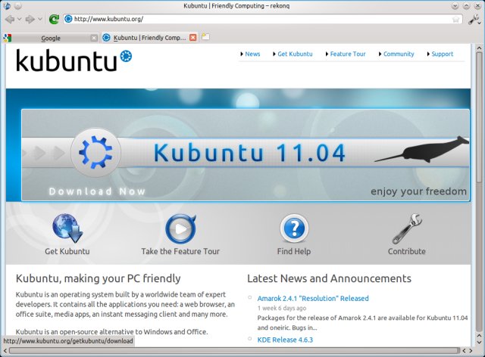Click the "Kubuntu, making your PC friendly" heading
The image size is (485, 357).
click(98, 278)
